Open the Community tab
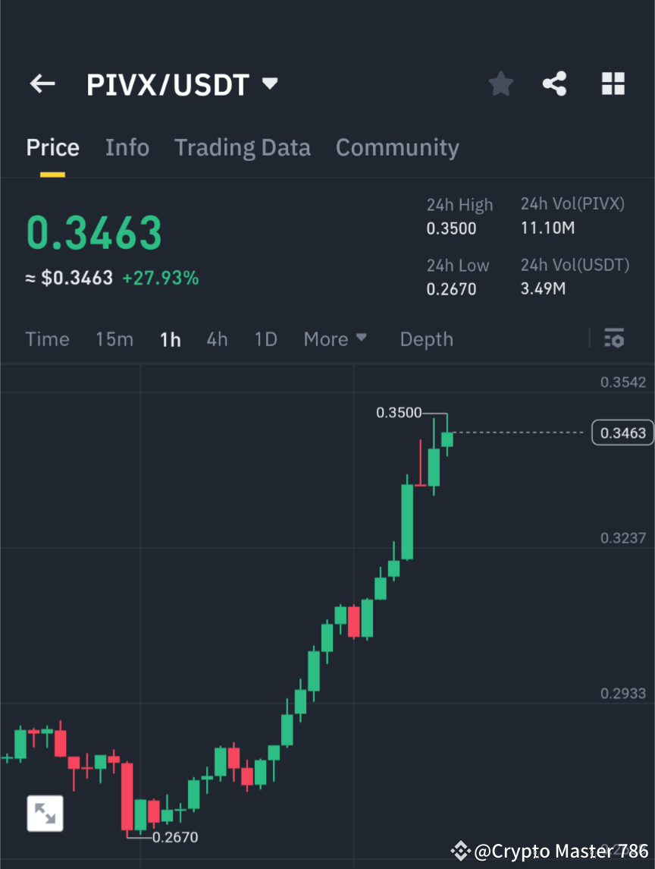This screenshot has height=869, width=655. [x=397, y=147]
